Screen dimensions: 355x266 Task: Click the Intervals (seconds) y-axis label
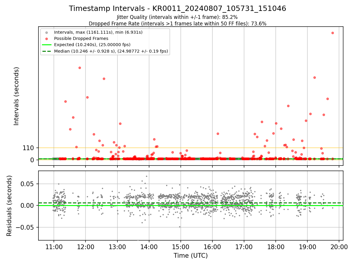(x=17, y=96)
